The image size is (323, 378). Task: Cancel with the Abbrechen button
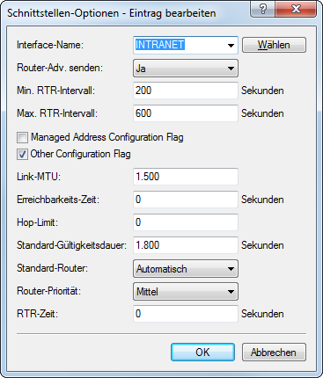pyautogui.click(x=274, y=353)
